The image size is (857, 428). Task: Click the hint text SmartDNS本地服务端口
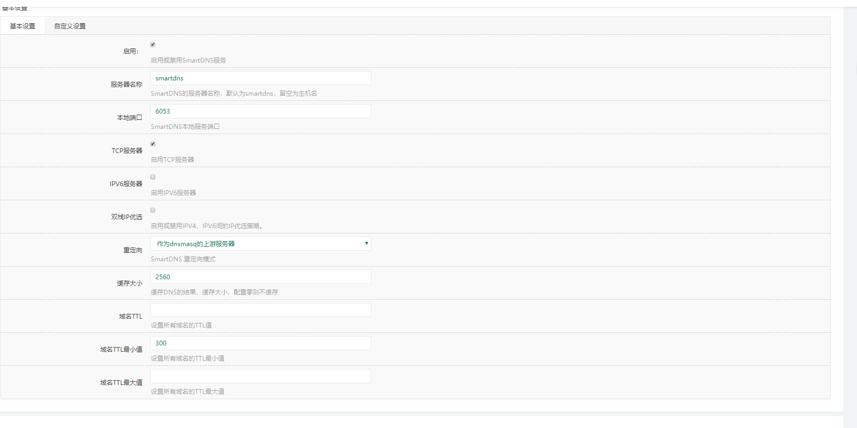[x=185, y=127]
